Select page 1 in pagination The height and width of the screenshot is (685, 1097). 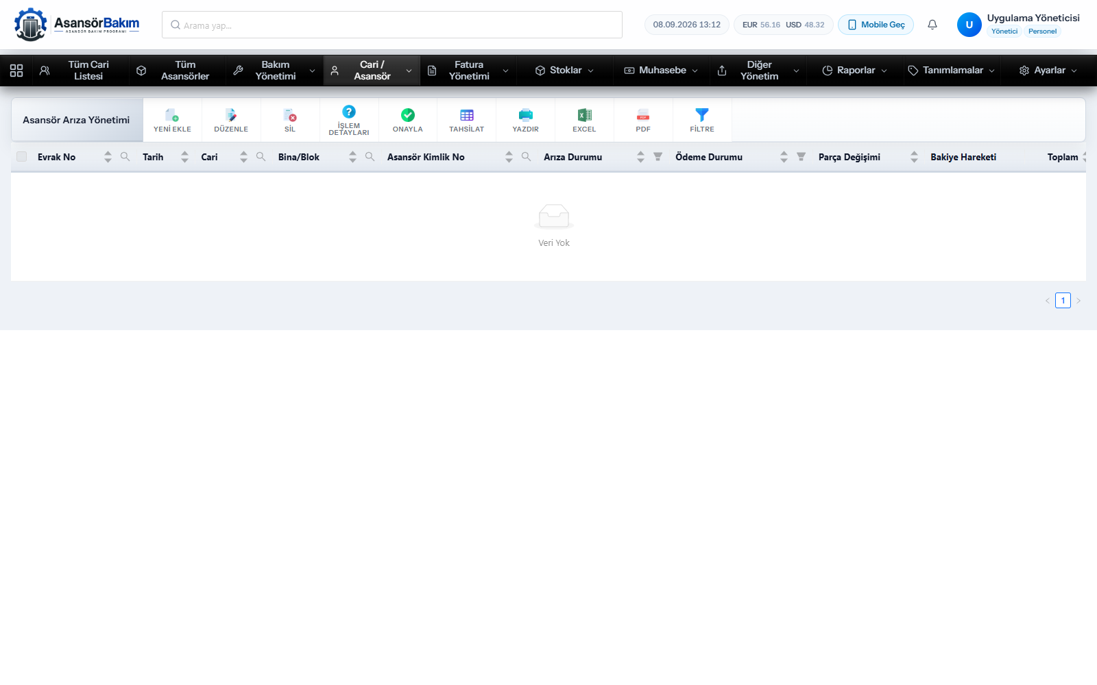tap(1063, 301)
